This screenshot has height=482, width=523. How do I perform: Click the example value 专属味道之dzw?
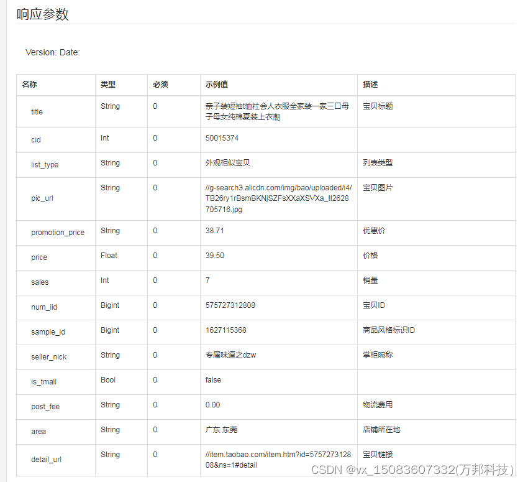[x=230, y=355]
